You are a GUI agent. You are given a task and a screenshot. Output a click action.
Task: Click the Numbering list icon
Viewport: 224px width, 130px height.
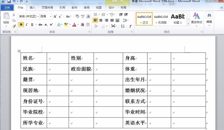coord(103,14)
